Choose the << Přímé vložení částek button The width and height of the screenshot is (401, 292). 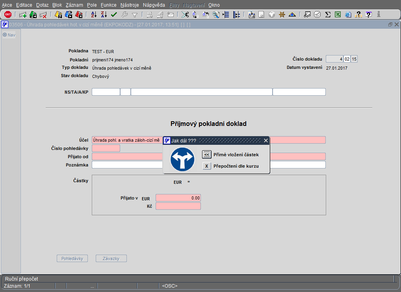click(207, 155)
